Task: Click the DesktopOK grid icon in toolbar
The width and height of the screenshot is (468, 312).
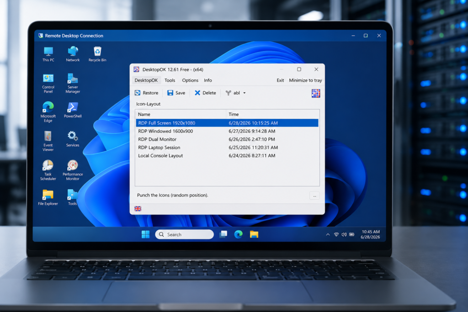Action: pos(316,93)
